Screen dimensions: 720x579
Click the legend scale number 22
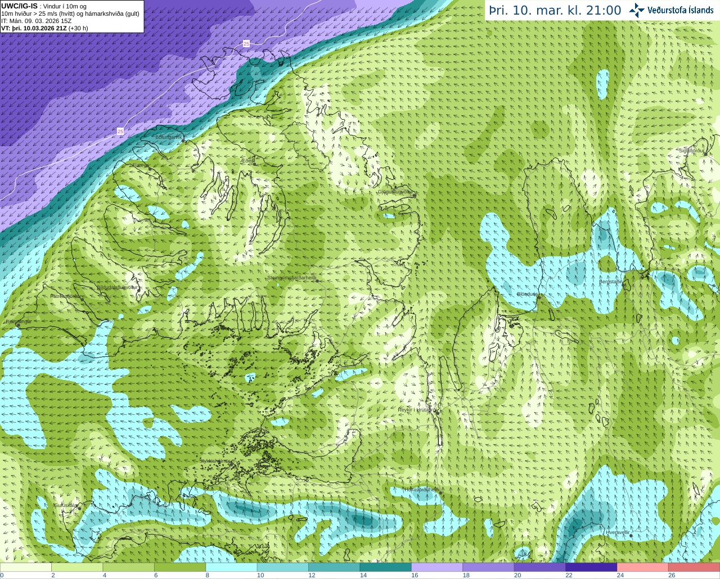(569, 575)
